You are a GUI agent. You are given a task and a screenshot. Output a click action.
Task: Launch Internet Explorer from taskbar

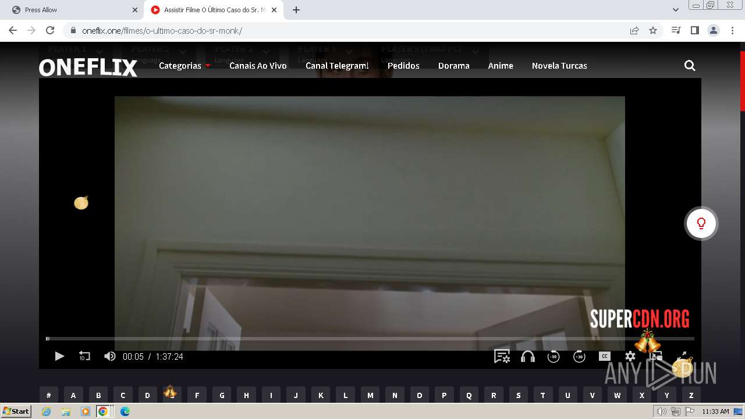46,411
